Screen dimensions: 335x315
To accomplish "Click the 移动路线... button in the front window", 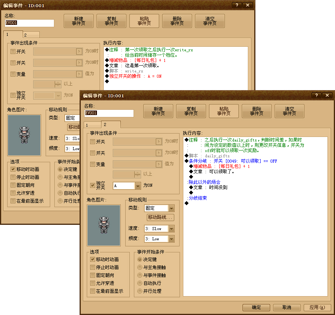I will pyautogui.click(x=160, y=217).
